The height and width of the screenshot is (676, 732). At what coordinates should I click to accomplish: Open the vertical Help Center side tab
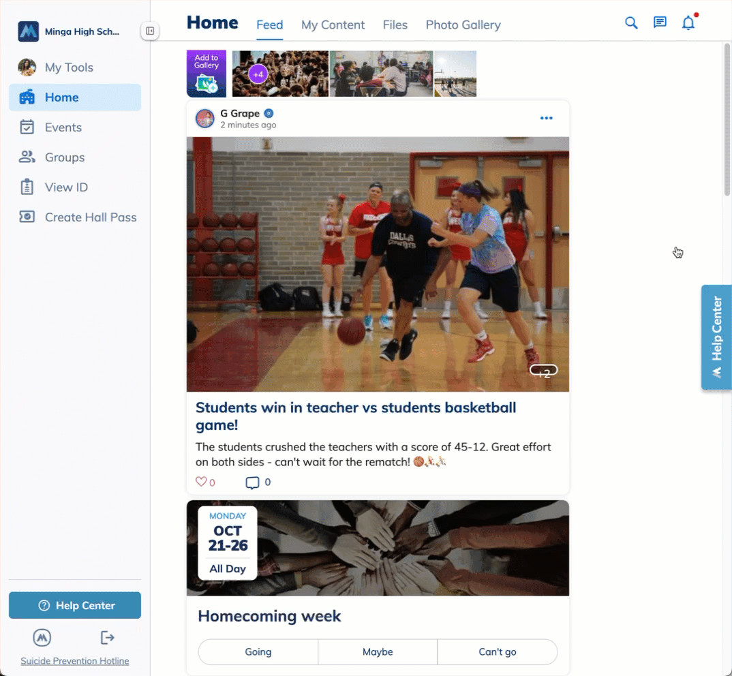click(x=716, y=337)
